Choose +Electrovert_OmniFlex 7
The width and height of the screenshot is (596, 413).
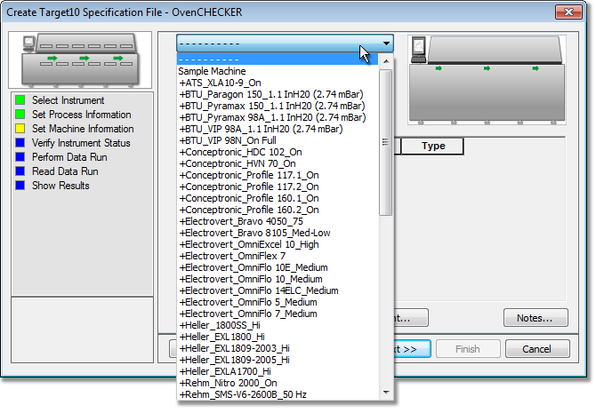[x=278, y=256]
